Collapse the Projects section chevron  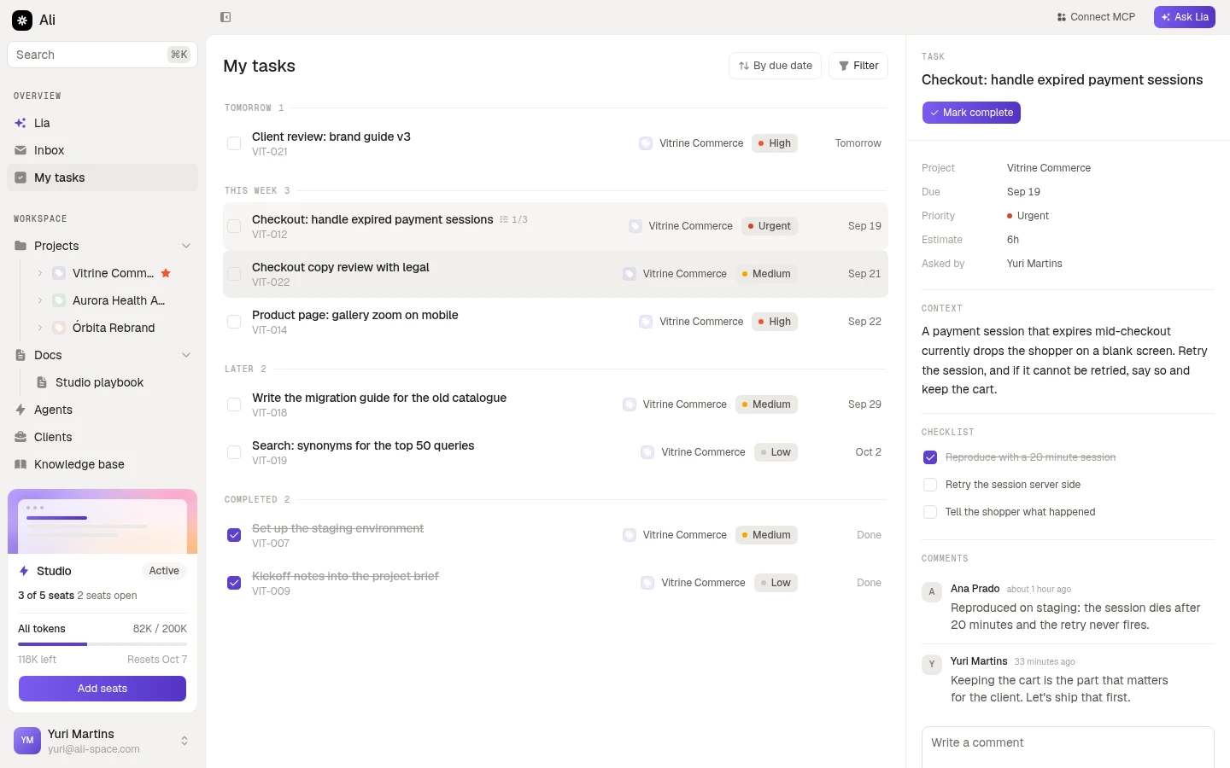click(186, 246)
